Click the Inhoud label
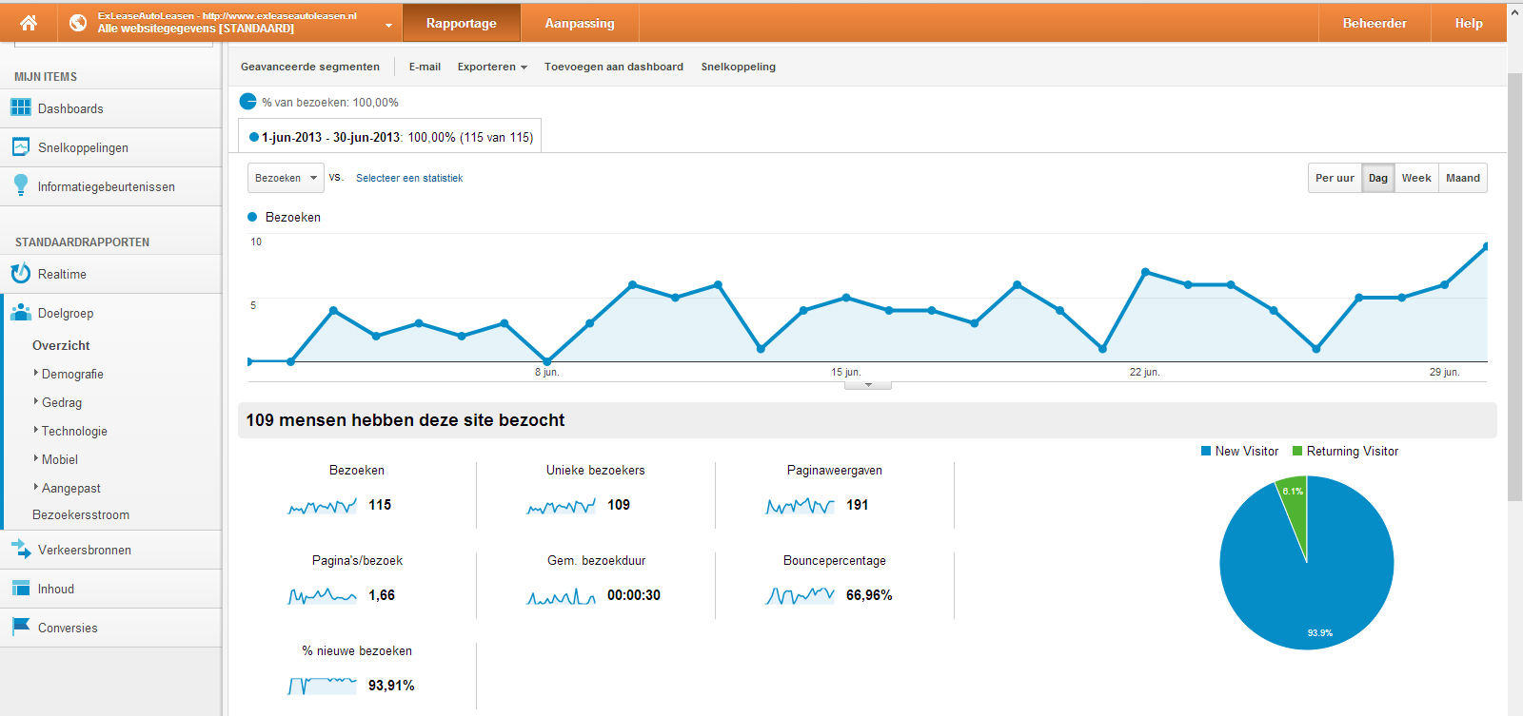The width and height of the screenshot is (1523, 716). pyautogui.click(x=56, y=589)
